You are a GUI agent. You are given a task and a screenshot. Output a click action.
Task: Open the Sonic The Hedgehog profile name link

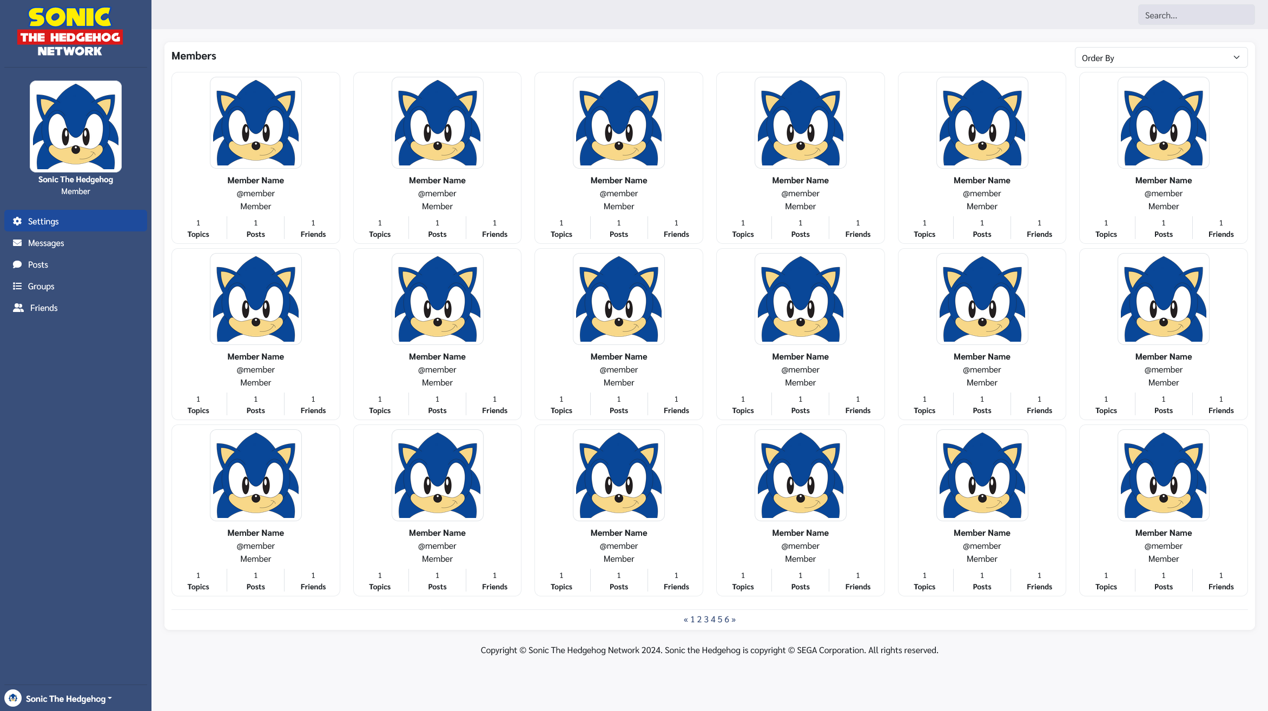click(x=76, y=180)
